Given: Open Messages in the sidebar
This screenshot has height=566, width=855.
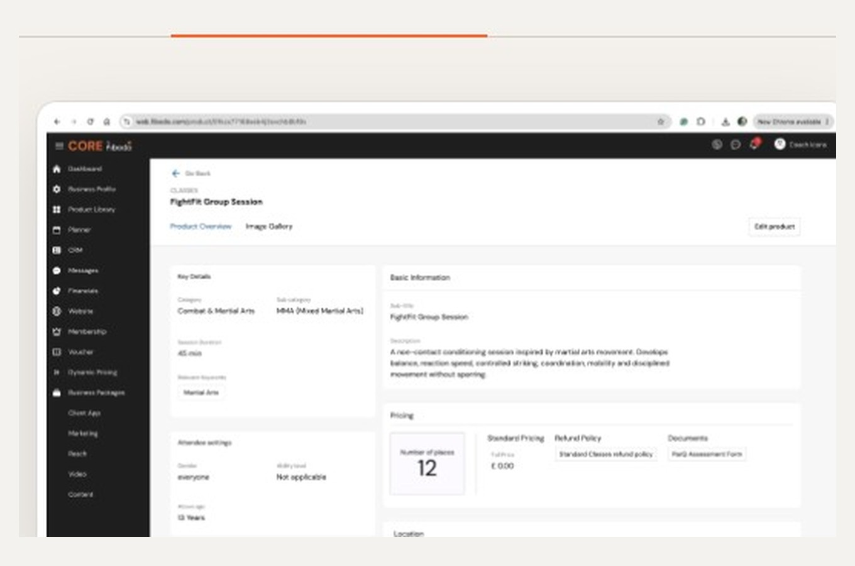Looking at the screenshot, I should click(75, 270).
